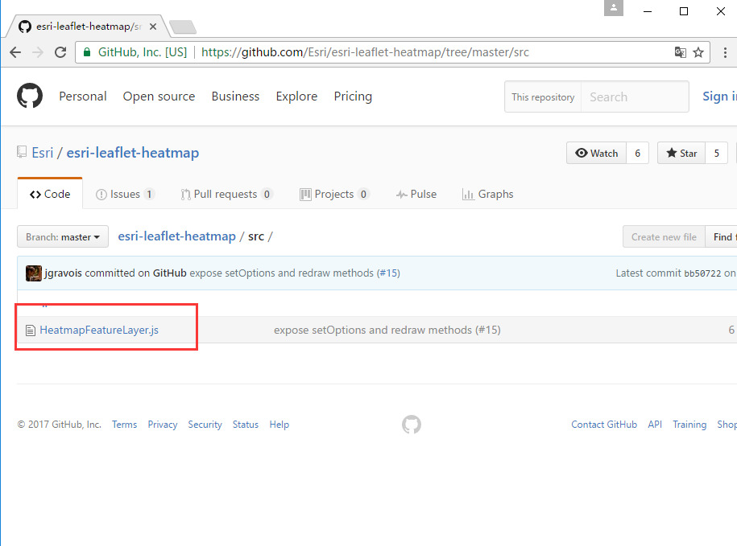The image size is (737, 546).
Task: Open the Status footer link
Action: 246,425
